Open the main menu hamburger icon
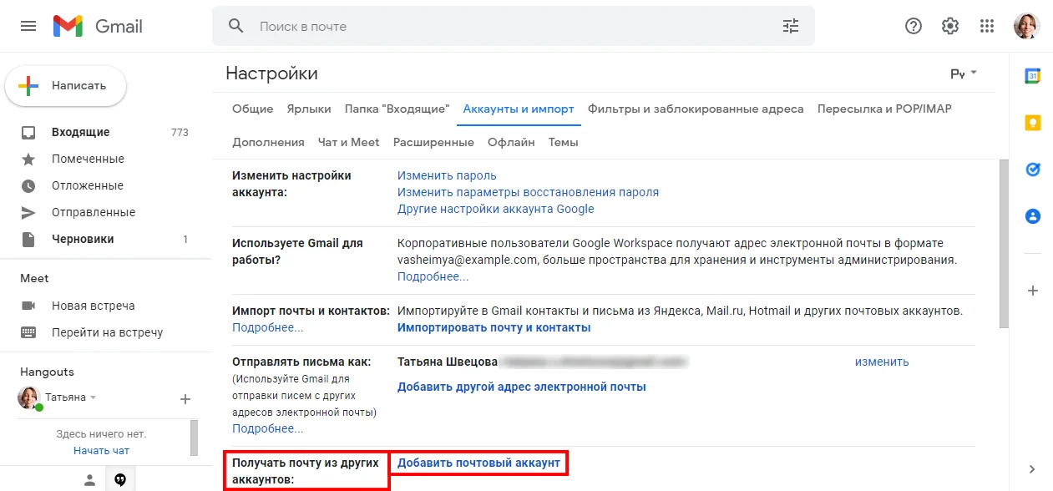This screenshot has height=491, width=1053. coord(28,26)
